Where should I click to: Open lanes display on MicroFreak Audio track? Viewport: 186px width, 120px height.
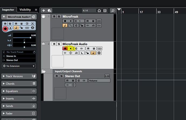(100, 48)
